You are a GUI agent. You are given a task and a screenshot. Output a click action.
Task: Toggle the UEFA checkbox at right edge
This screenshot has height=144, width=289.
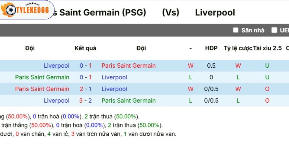tap(275, 30)
